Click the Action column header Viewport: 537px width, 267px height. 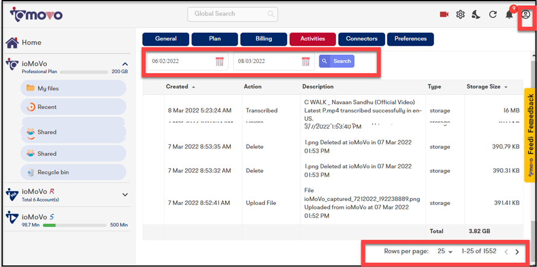253,87
